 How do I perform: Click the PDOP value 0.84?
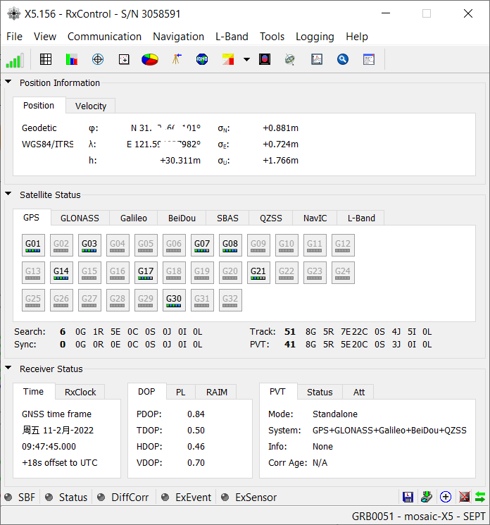point(196,414)
